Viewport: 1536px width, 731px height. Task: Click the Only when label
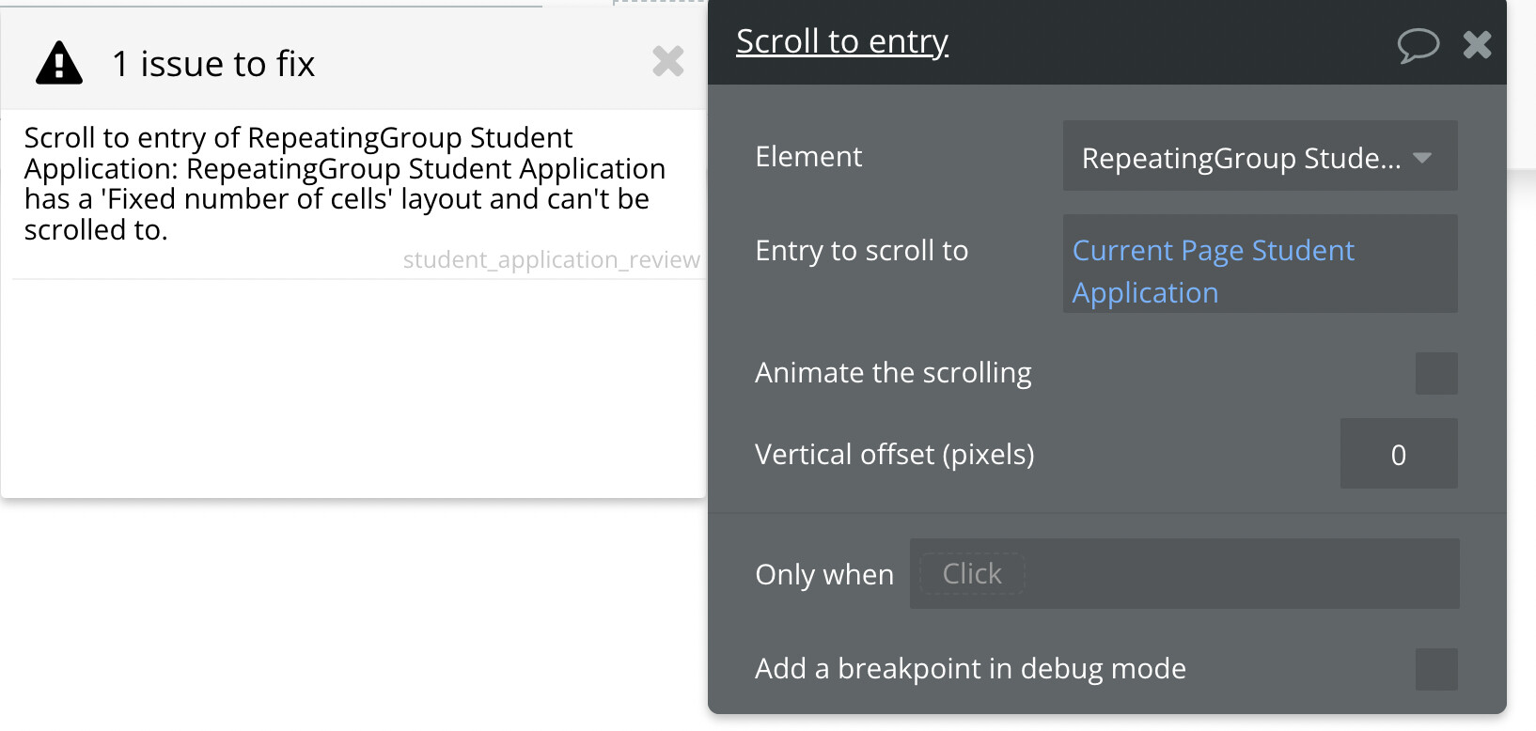(x=824, y=574)
